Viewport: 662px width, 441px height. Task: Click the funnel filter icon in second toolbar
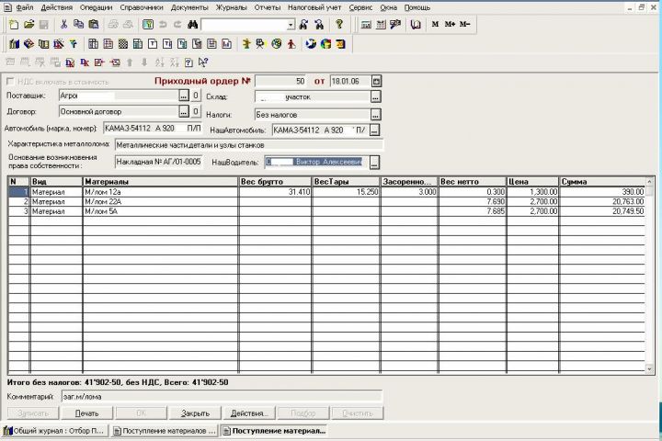[x=74, y=44]
